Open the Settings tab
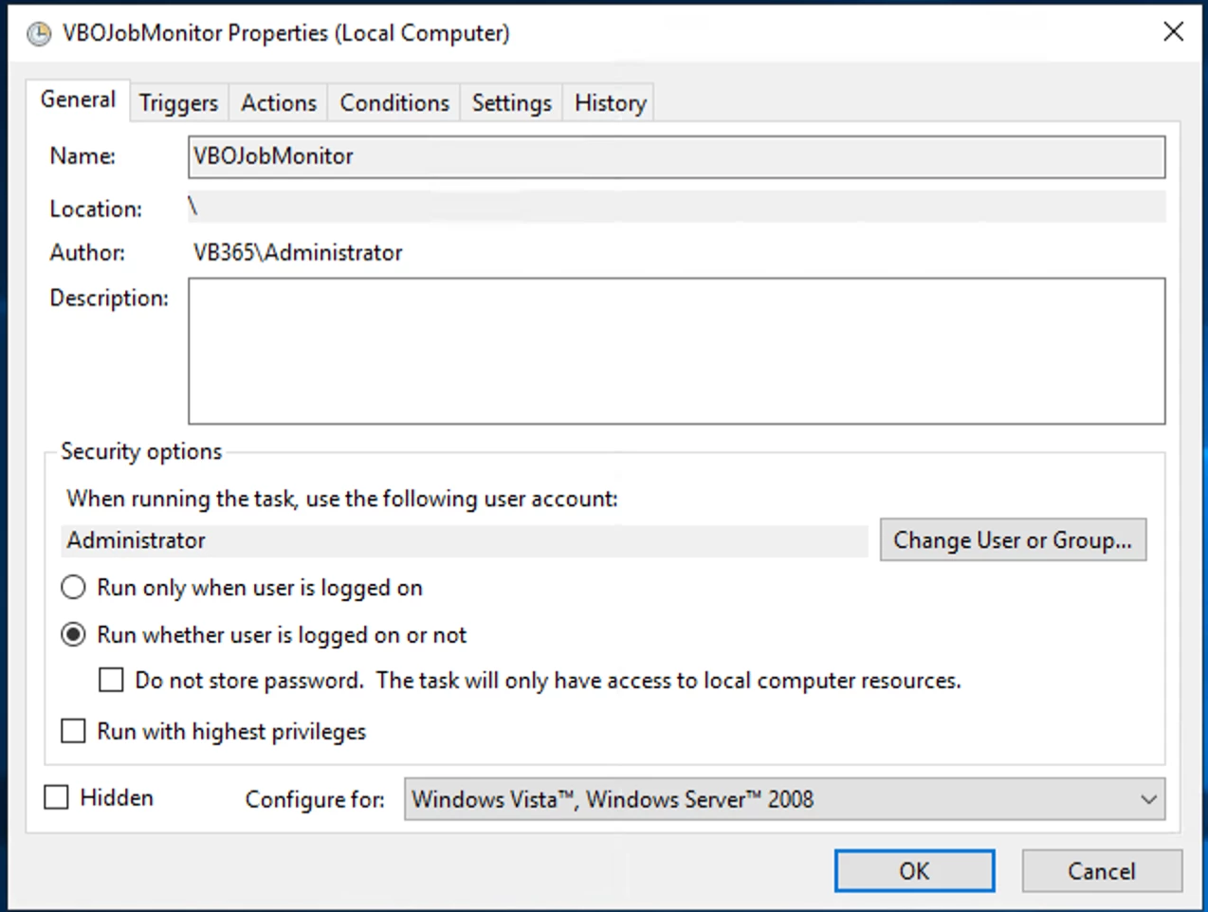 tap(512, 102)
